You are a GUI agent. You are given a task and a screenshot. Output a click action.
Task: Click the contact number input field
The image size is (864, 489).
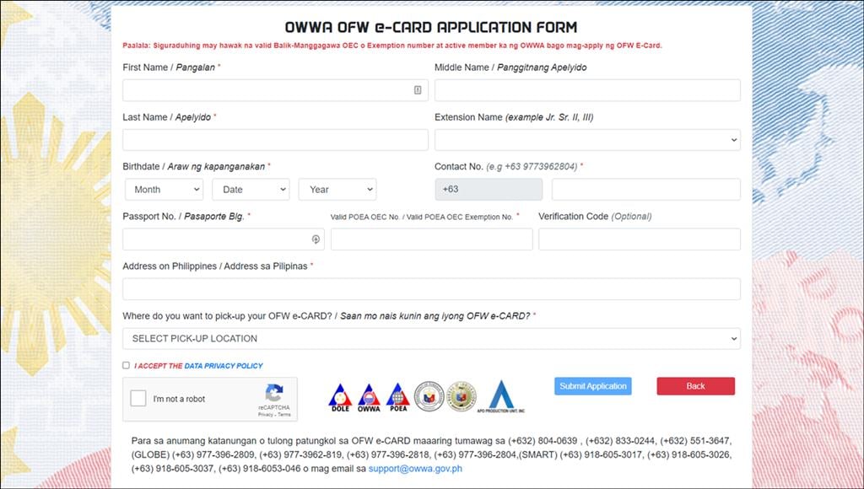(x=645, y=190)
